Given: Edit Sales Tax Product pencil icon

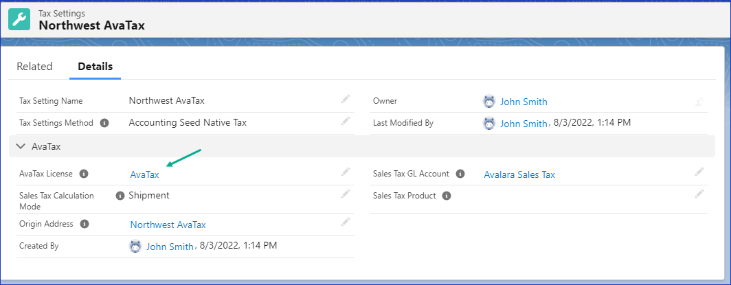Looking at the screenshot, I should coord(699,194).
